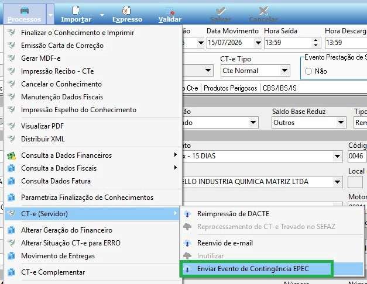Open the CT-e Tipo dropdown
Screen dimensions: 367x284
(x=284, y=71)
